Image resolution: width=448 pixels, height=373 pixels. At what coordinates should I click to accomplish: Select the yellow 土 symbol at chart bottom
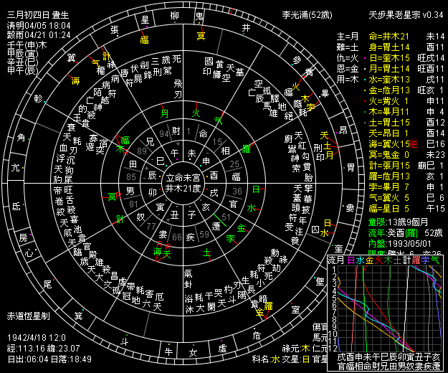[x=206, y=253]
